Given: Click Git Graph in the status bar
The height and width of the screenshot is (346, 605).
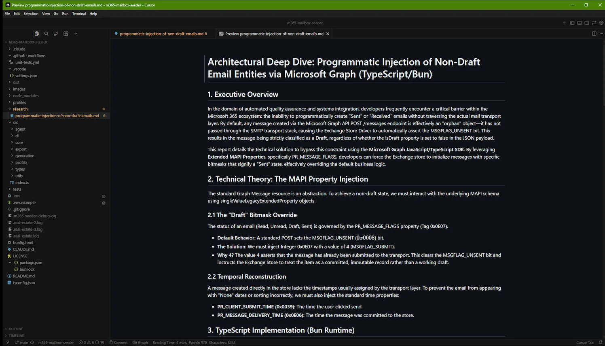Looking at the screenshot, I should [x=140, y=342].
